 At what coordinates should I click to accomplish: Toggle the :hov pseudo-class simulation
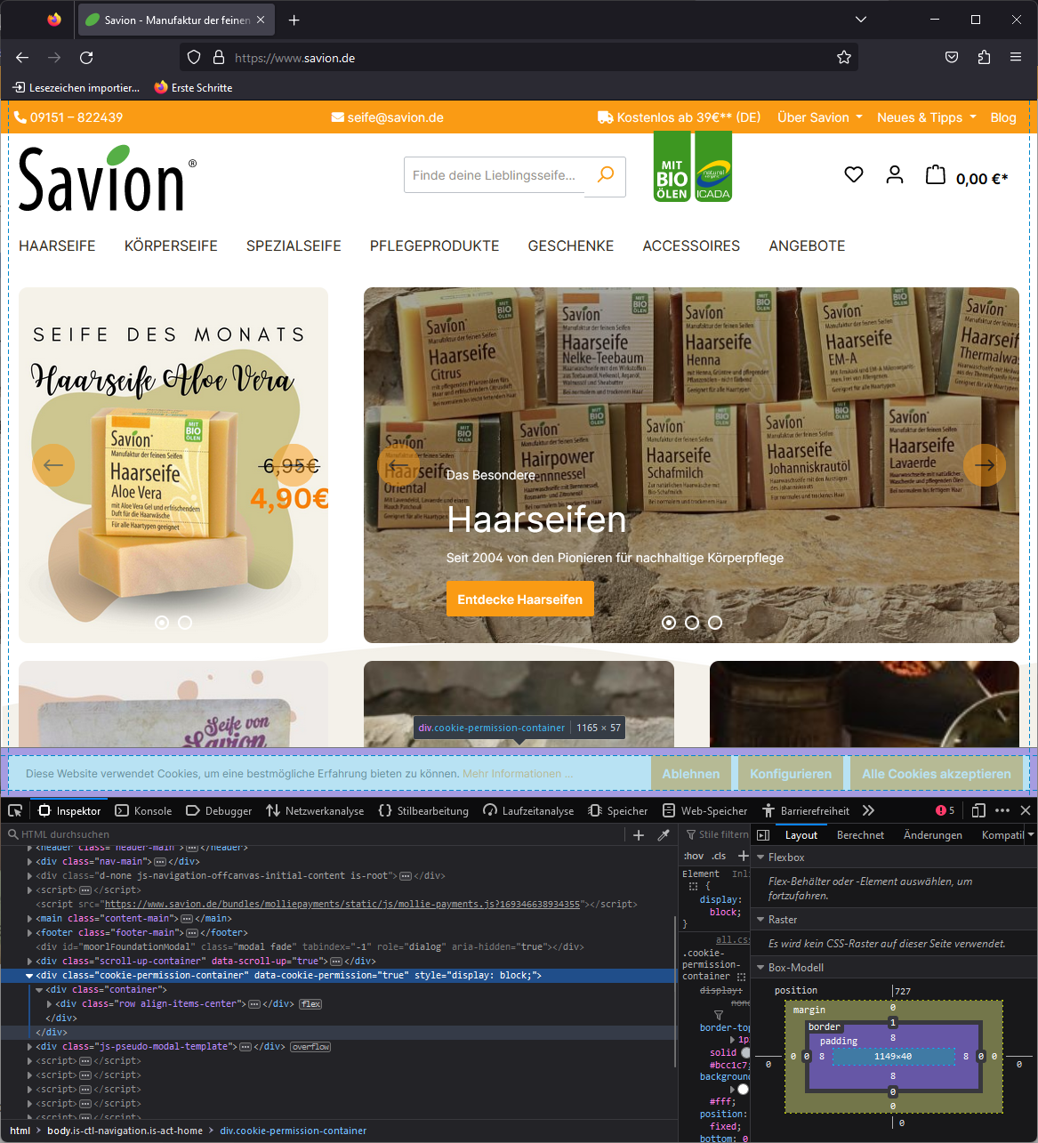[x=694, y=855]
